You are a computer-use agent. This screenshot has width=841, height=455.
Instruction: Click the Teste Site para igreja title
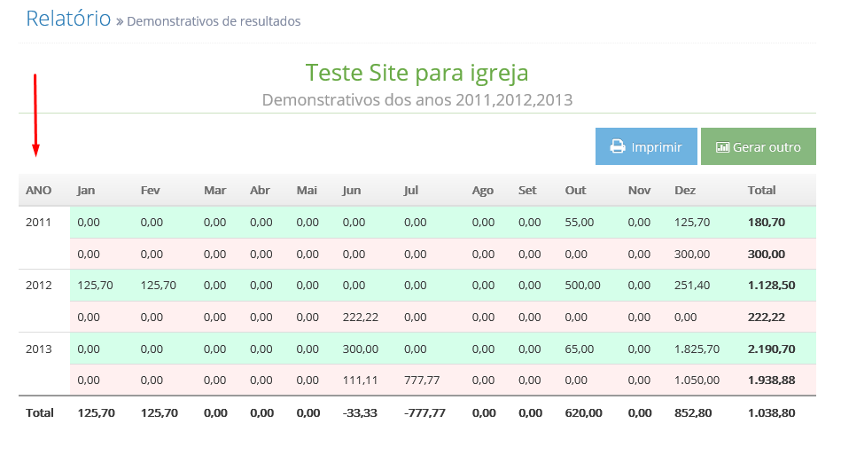pos(417,73)
